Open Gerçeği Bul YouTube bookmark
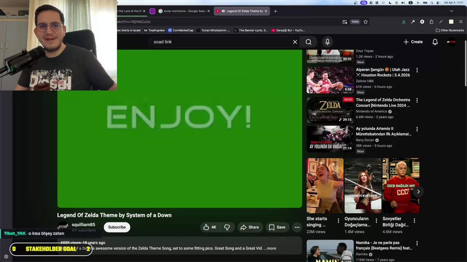This screenshot has width=467, height=262. [x=288, y=30]
